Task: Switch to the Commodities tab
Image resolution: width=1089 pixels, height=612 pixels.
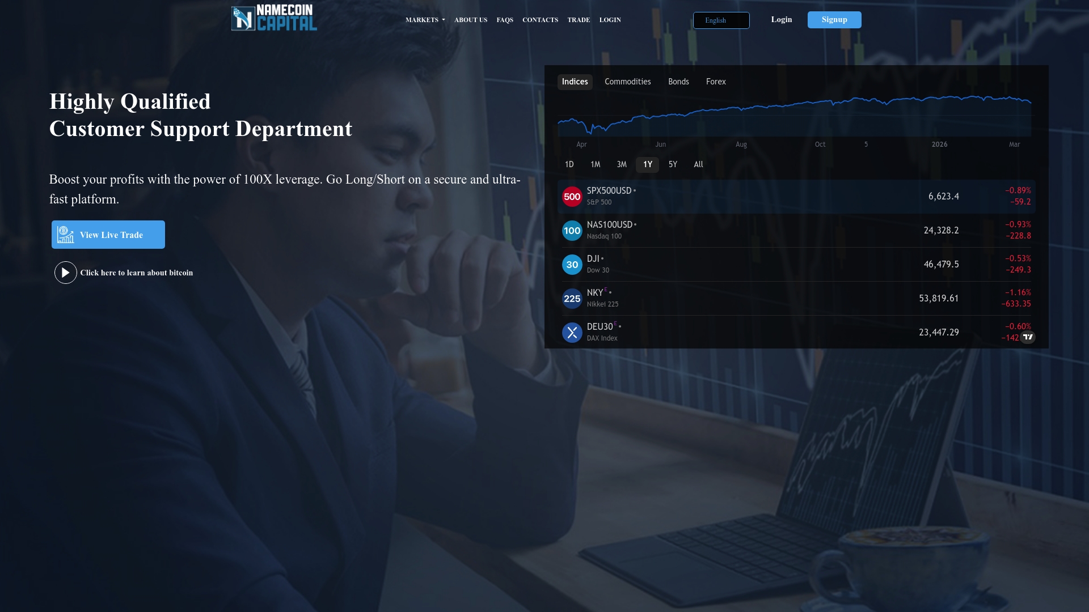Action: pyautogui.click(x=627, y=82)
